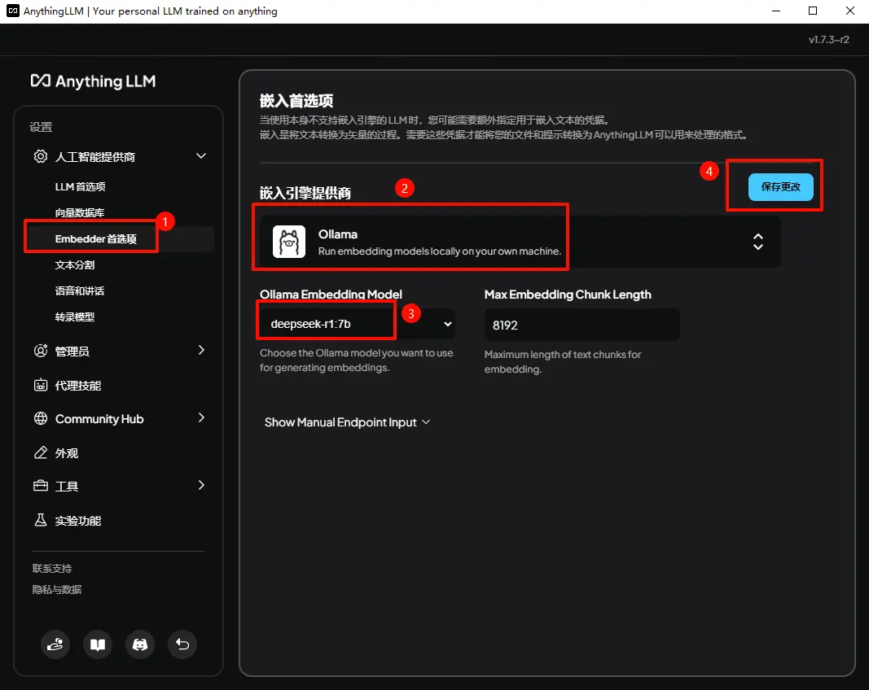The image size is (869, 690).
Task: Open 语音和讲话 settings
Action: click(80, 290)
